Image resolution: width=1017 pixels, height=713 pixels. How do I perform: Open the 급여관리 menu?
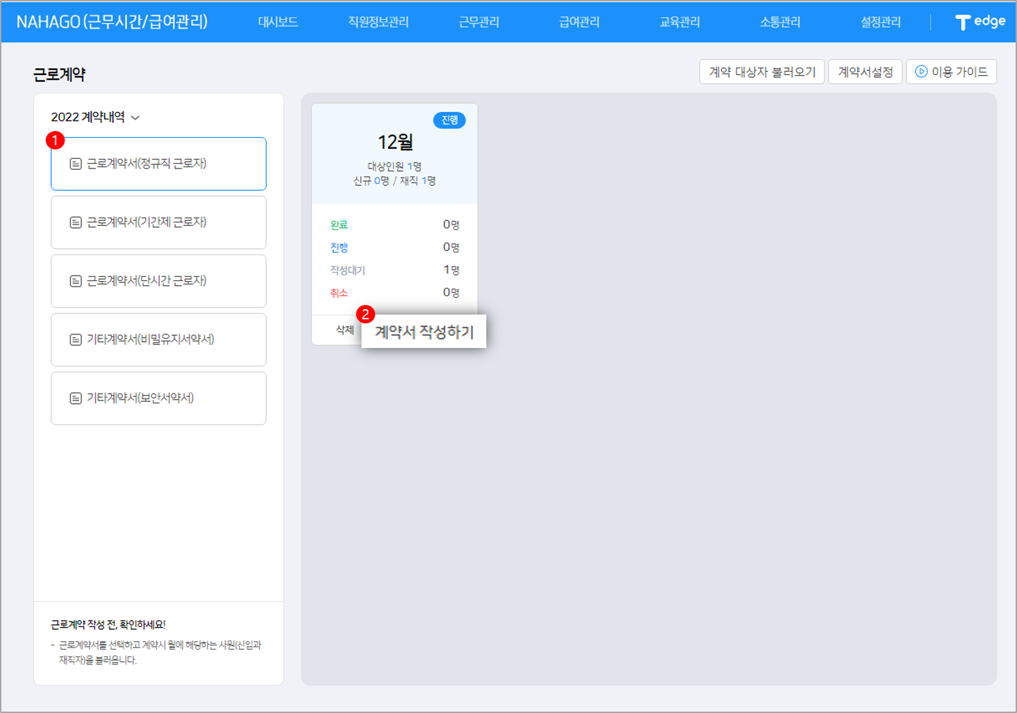(x=579, y=22)
